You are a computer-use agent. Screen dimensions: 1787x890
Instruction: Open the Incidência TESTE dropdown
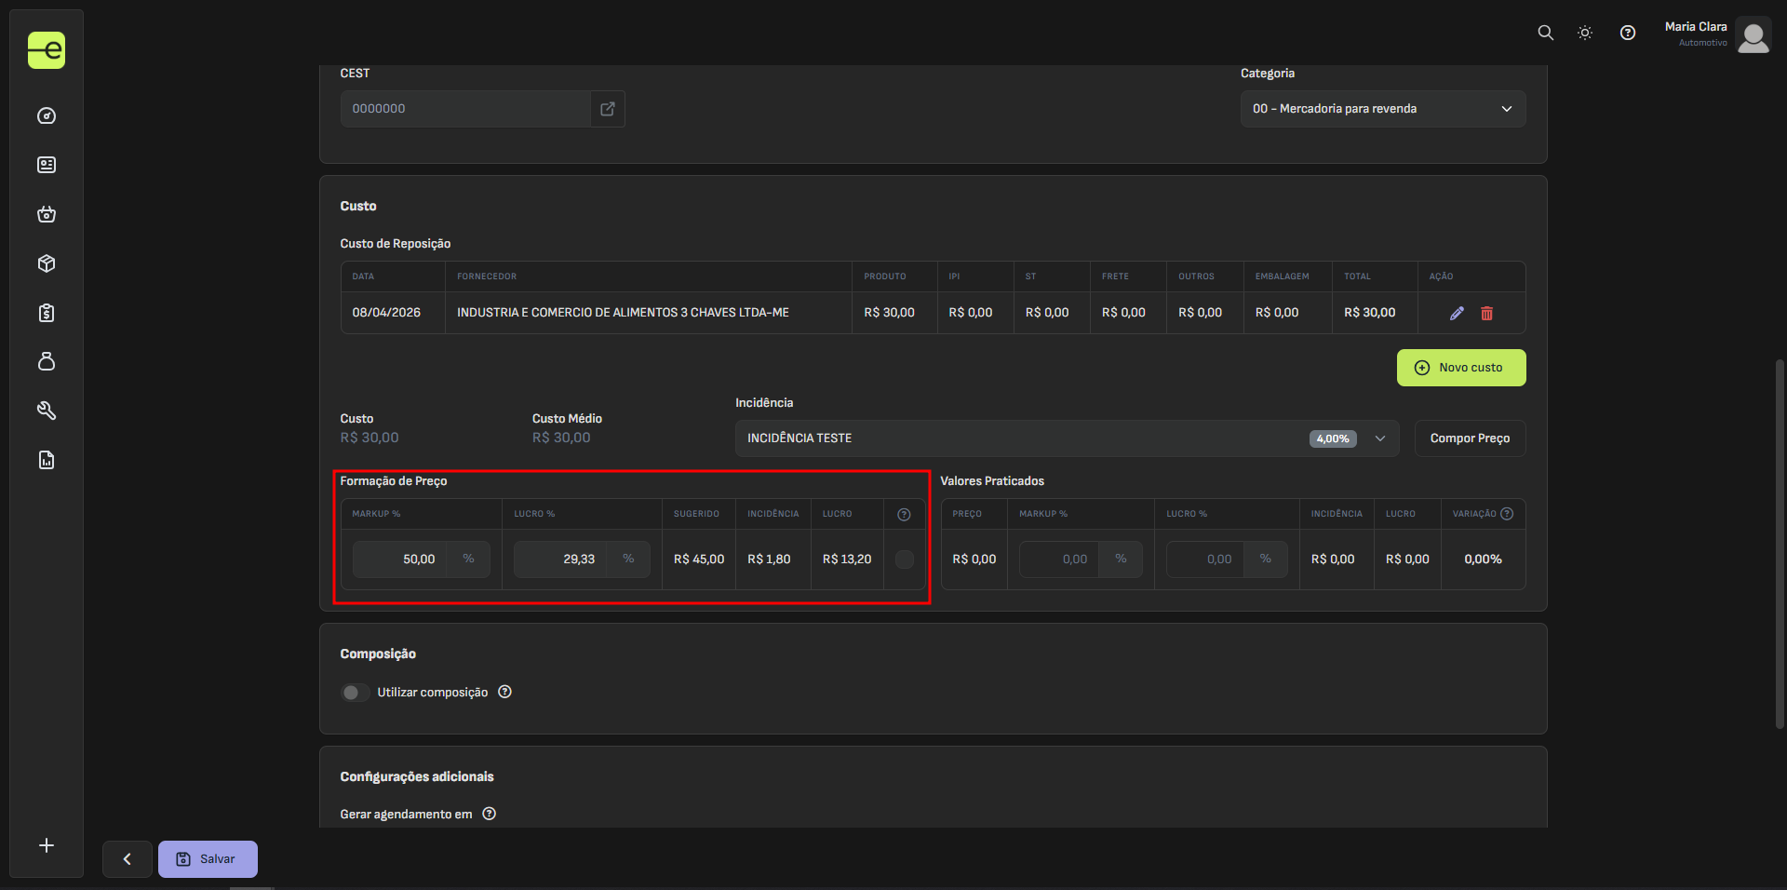(1066, 438)
